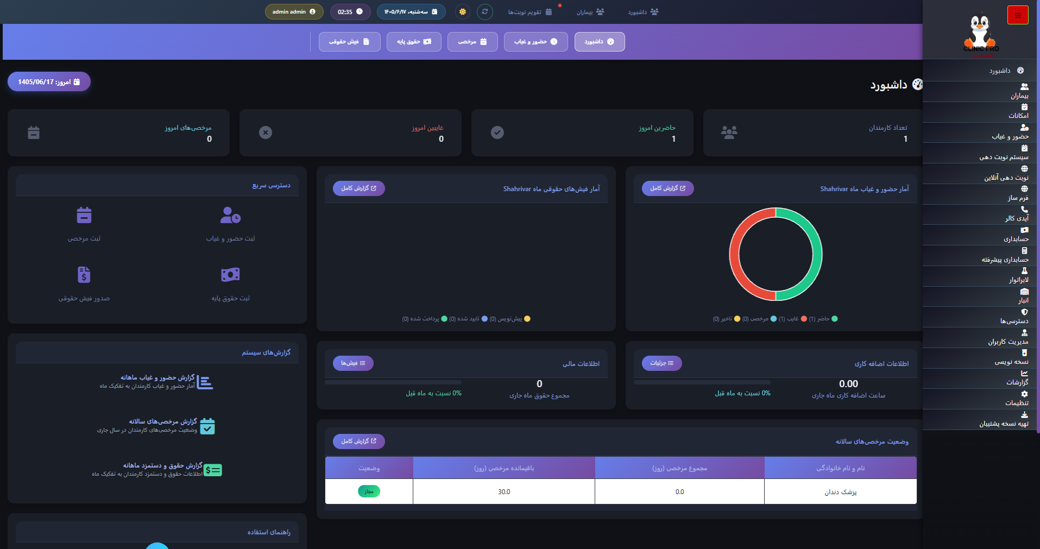Click جزئیات button in overtime card
Image resolution: width=1040 pixels, height=549 pixels.
661,363
